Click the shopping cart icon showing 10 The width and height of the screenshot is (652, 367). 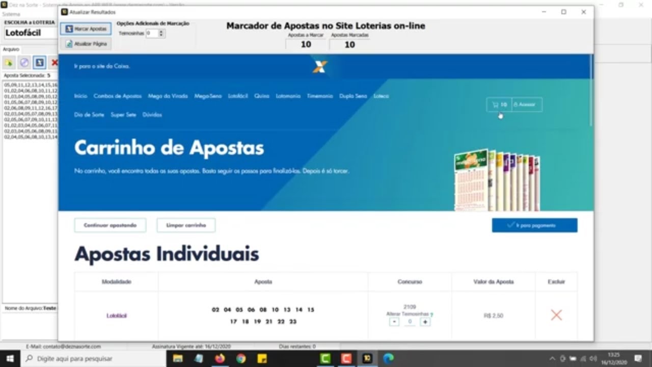pyautogui.click(x=499, y=104)
